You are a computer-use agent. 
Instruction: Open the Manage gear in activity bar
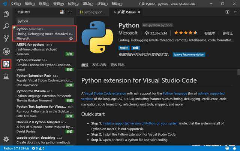pyautogui.click(x=6, y=139)
